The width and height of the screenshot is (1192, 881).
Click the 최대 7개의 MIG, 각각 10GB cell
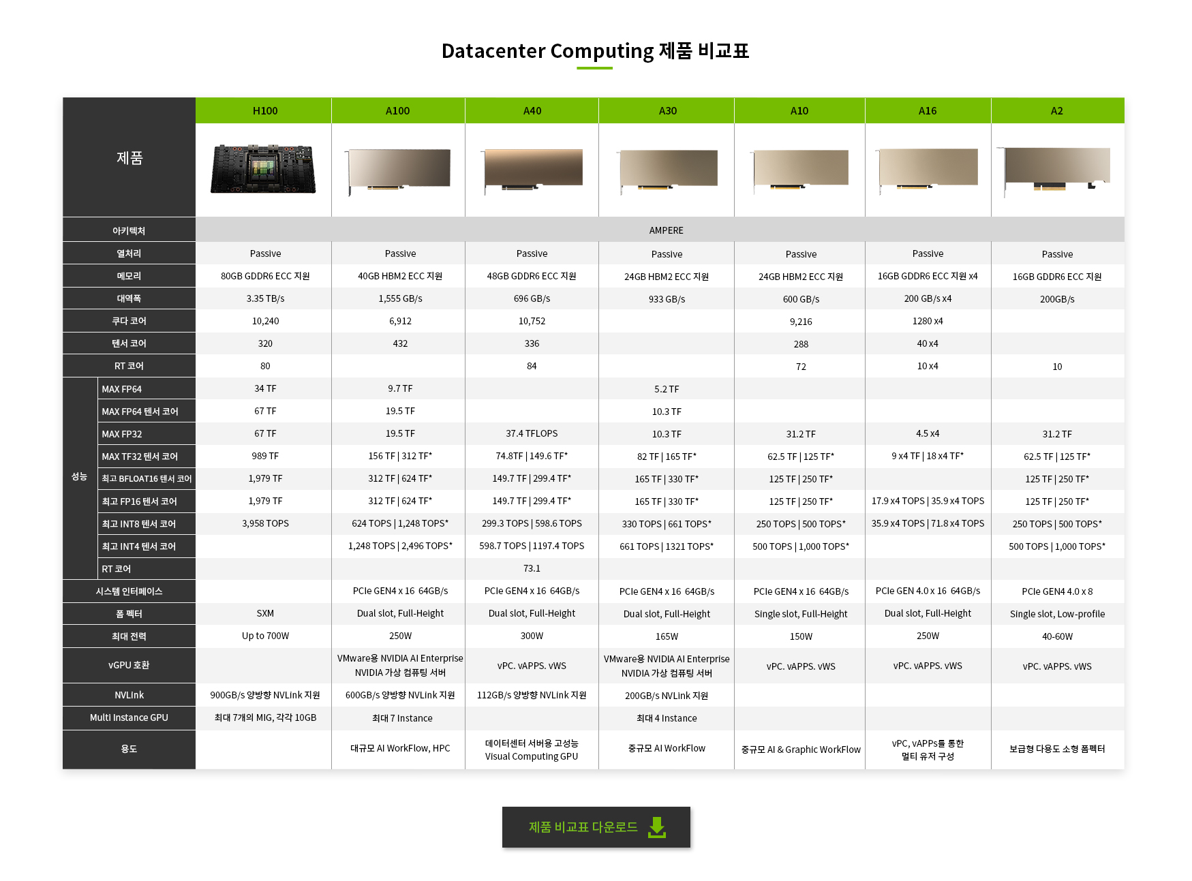[265, 717]
